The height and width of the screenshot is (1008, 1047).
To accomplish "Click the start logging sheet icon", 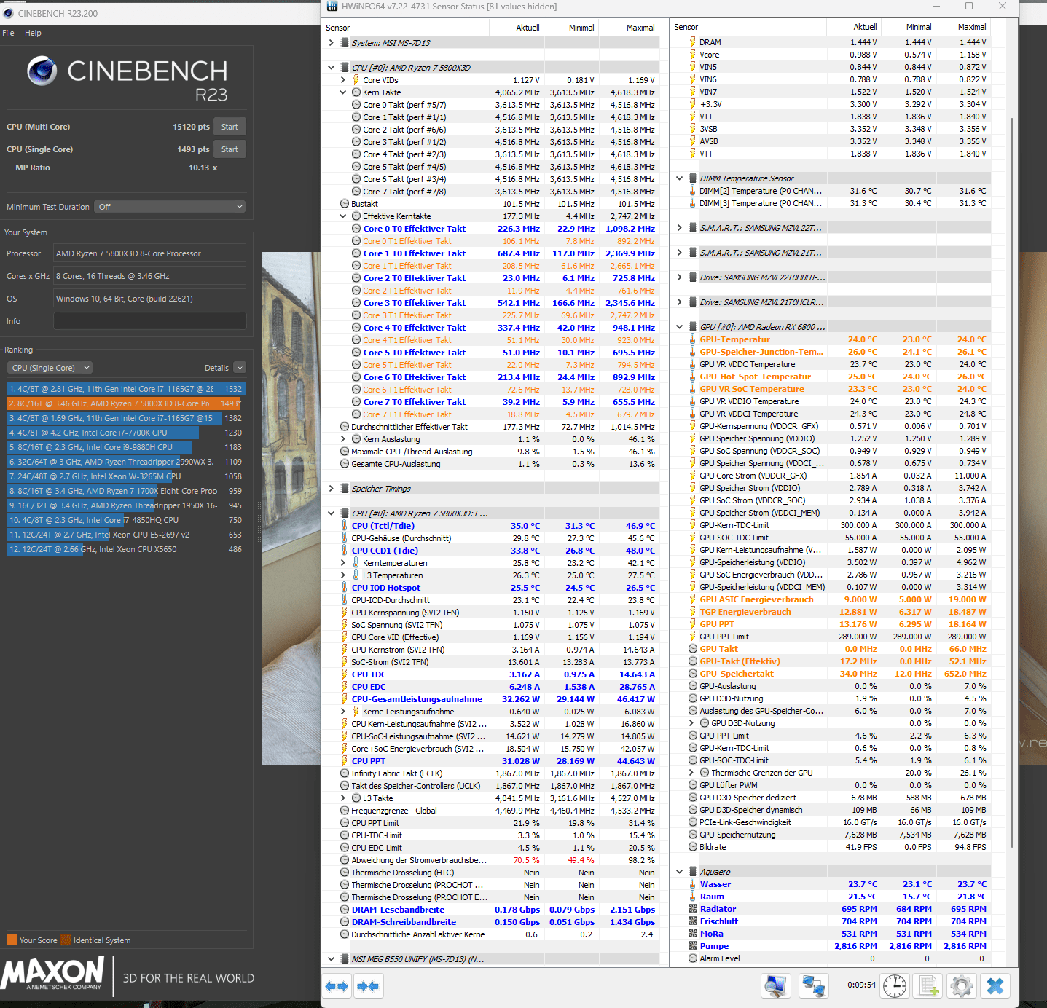I will point(928,986).
